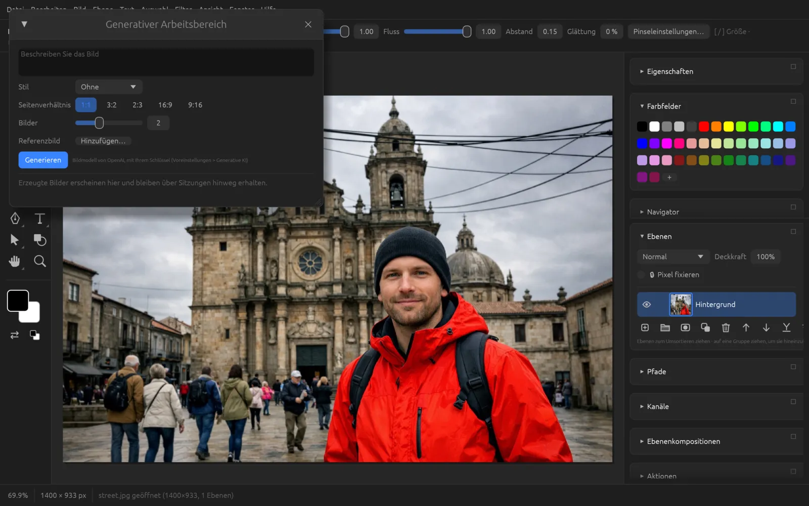
Task: Choose the 2:3 aspect ratio
Action: (x=138, y=105)
